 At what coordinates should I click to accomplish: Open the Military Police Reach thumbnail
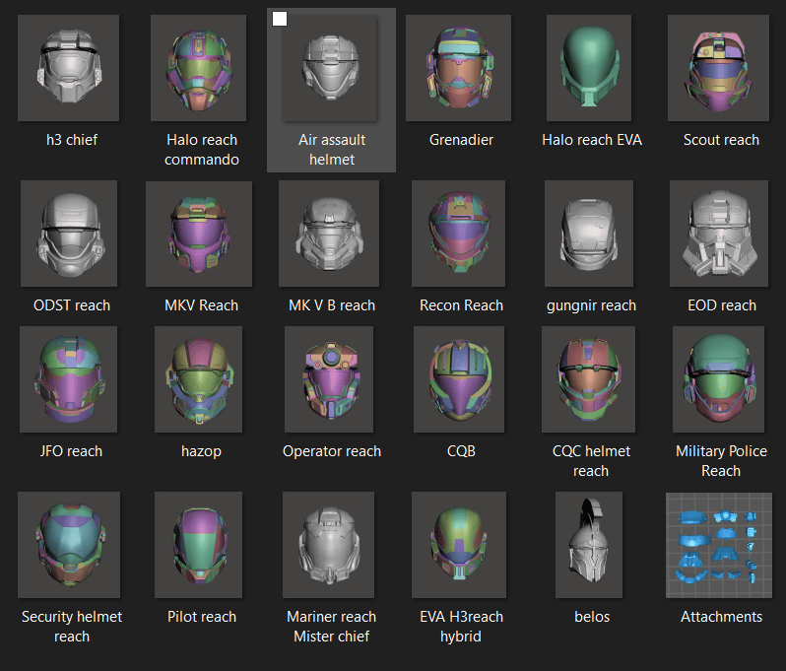pyautogui.click(x=718, y=379)
